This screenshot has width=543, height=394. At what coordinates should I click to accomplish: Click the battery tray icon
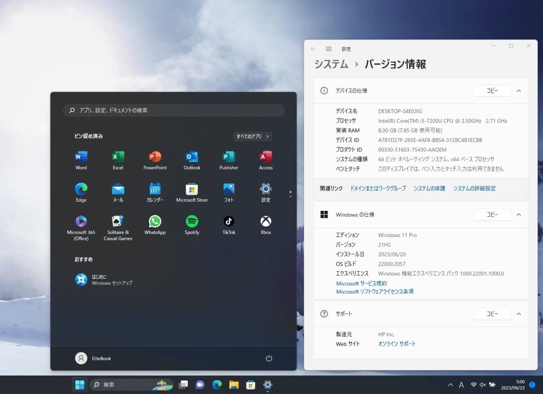click(x=492, y=385)
